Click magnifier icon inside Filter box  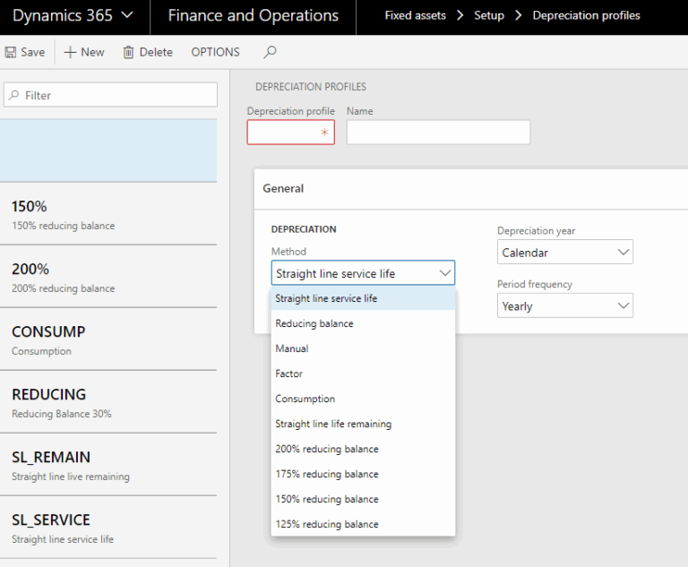coord(14,95)
